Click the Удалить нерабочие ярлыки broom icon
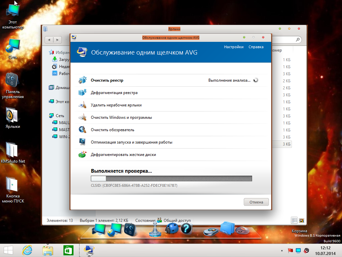Image resolution: width=342 pixels, height=257 pixels. [82, 105]
